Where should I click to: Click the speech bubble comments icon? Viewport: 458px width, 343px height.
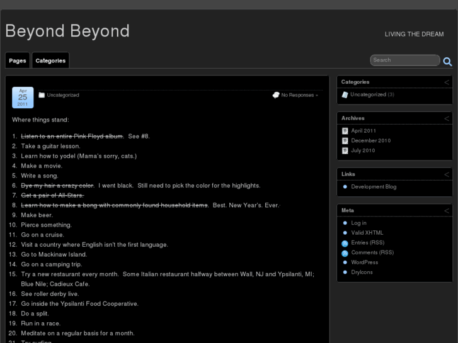tap(276, 95)
